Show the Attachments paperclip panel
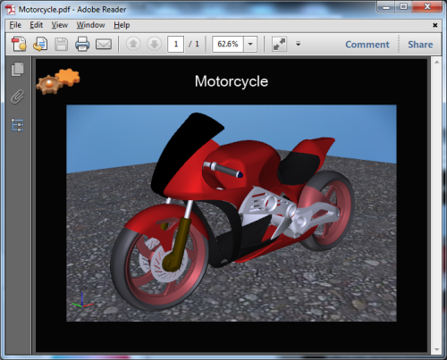 pyautogui.click(x=18, y=96)
